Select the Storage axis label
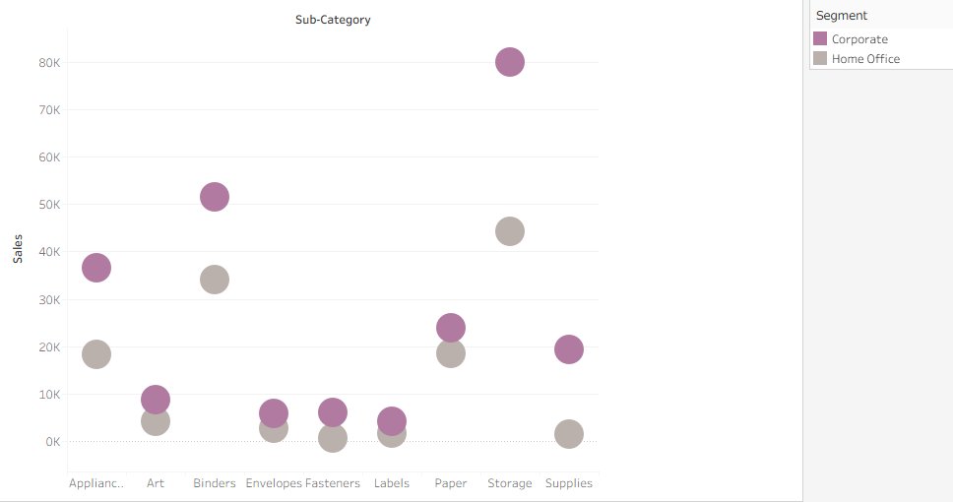Screen dimensions: 953x502 (509, 483)
